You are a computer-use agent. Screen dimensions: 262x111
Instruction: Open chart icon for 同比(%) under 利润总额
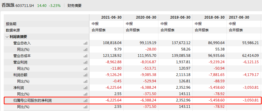point(85,81)
